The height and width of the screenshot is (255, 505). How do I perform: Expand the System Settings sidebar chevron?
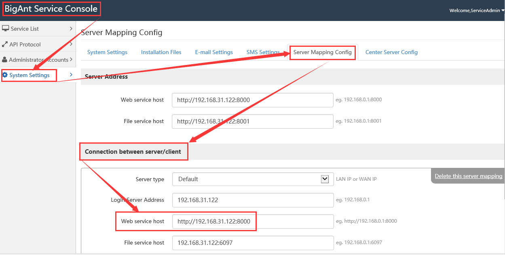[71, 75]
